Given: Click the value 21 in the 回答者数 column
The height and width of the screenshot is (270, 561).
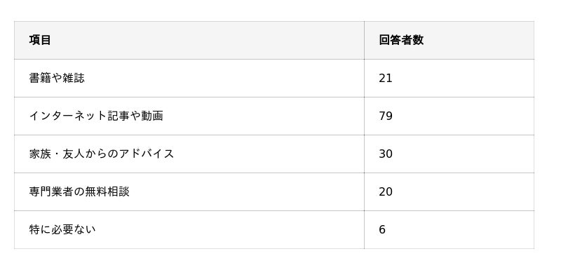Looking at the screenshot, I should point(385,78).
